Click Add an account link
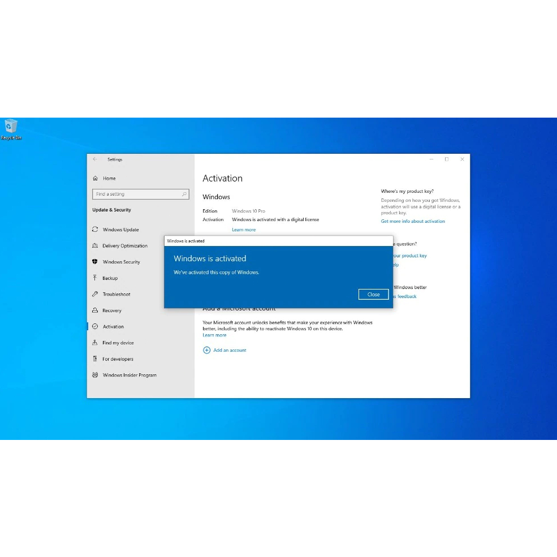Viewport: 557px width, 557px height. (230, 350)
